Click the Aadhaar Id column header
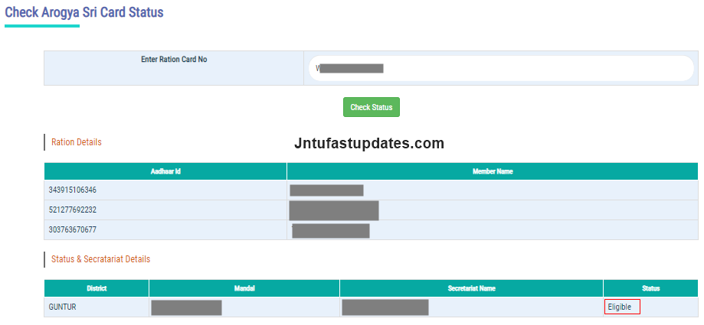 coord(165,171)
